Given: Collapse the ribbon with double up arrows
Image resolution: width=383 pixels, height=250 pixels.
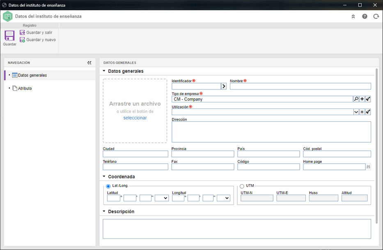Looking at the screenshot, I should (x=353, y=16).
